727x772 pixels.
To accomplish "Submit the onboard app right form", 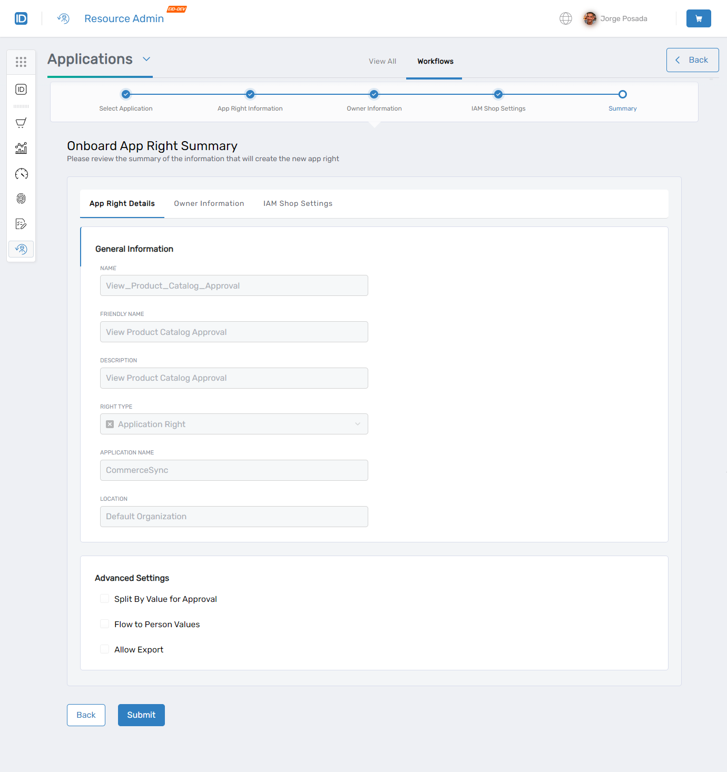I will point(141,715).
